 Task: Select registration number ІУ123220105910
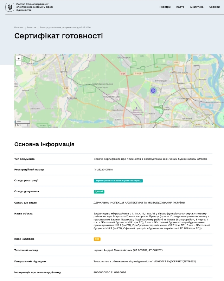(x=103, y=169)
